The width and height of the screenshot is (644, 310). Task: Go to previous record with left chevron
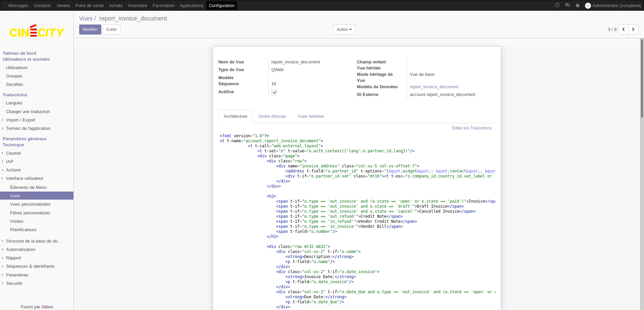tap(623, 30)
